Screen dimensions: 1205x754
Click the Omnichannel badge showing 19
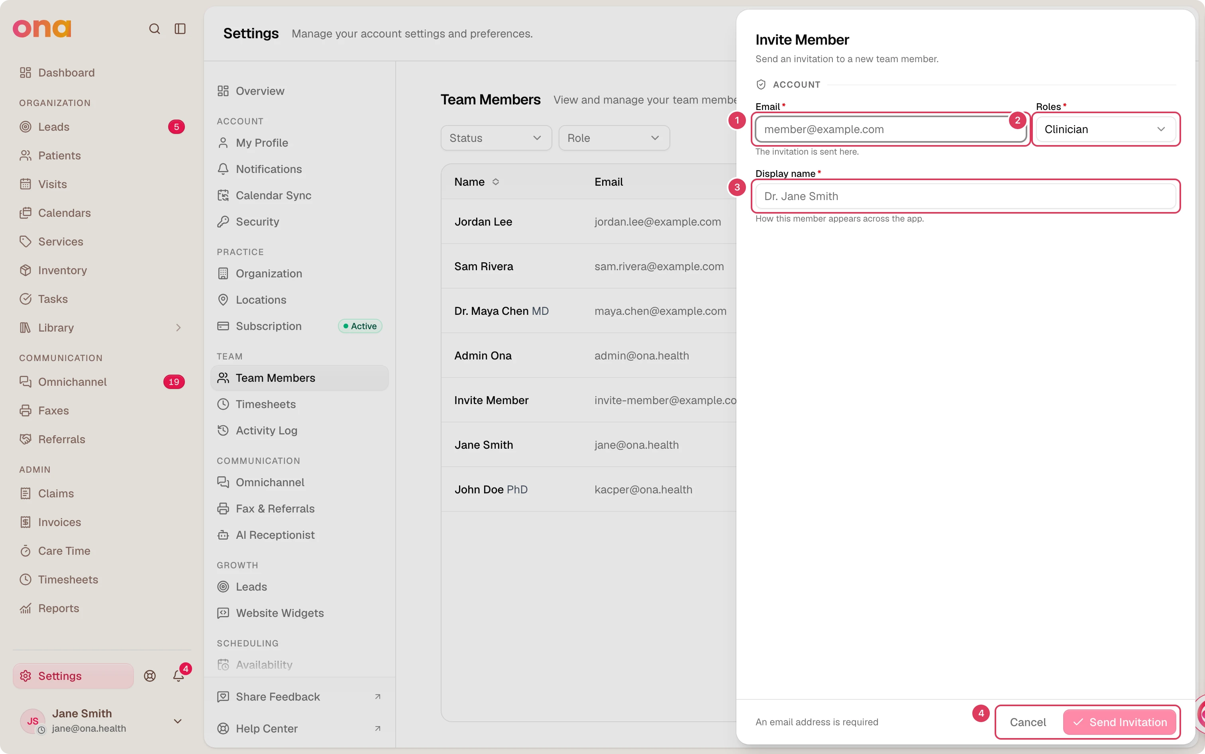point(174,382)
